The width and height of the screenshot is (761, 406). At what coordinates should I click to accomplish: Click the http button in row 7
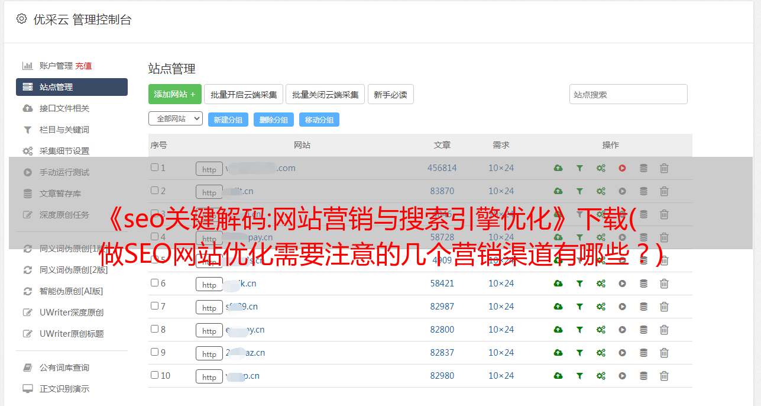tap(209, 307)
